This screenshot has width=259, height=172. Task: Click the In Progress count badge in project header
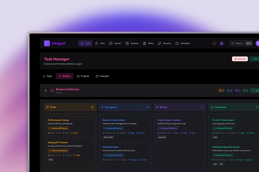pyautogui.click(x=230, y=90)
